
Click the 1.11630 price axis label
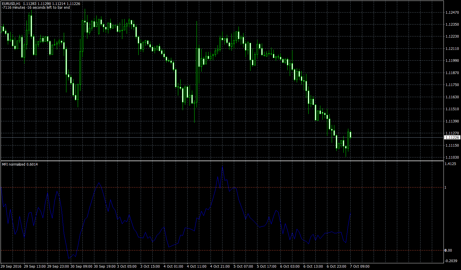[452, 97]
